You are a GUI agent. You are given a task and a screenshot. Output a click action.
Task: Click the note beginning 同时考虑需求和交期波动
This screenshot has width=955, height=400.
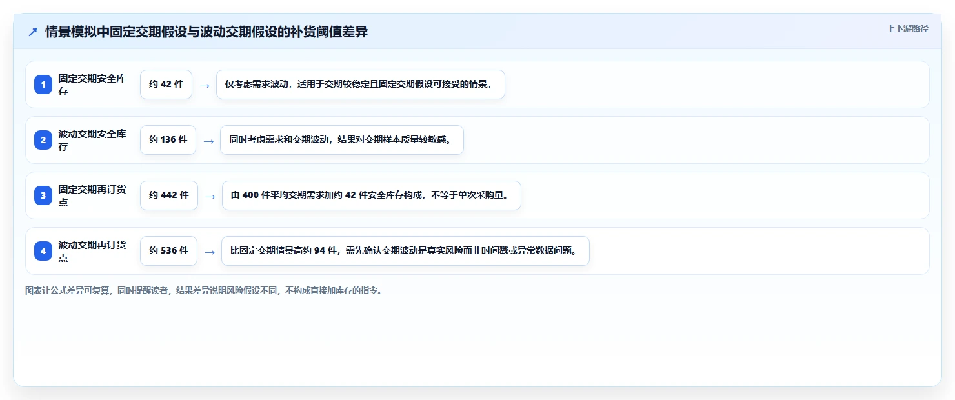[x=342, y=140]
